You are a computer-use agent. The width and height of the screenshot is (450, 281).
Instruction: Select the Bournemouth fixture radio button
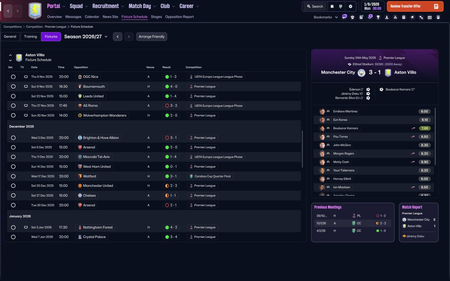(13, 86)
